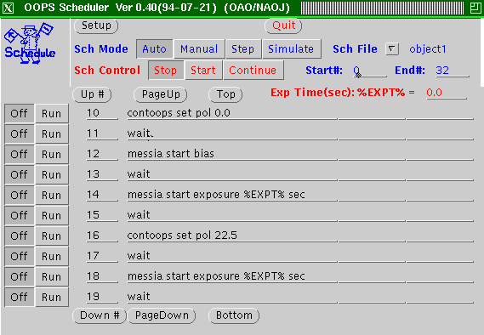Open the Setup dialog
This screenshot has width=484, height=335.
(96, 26)
